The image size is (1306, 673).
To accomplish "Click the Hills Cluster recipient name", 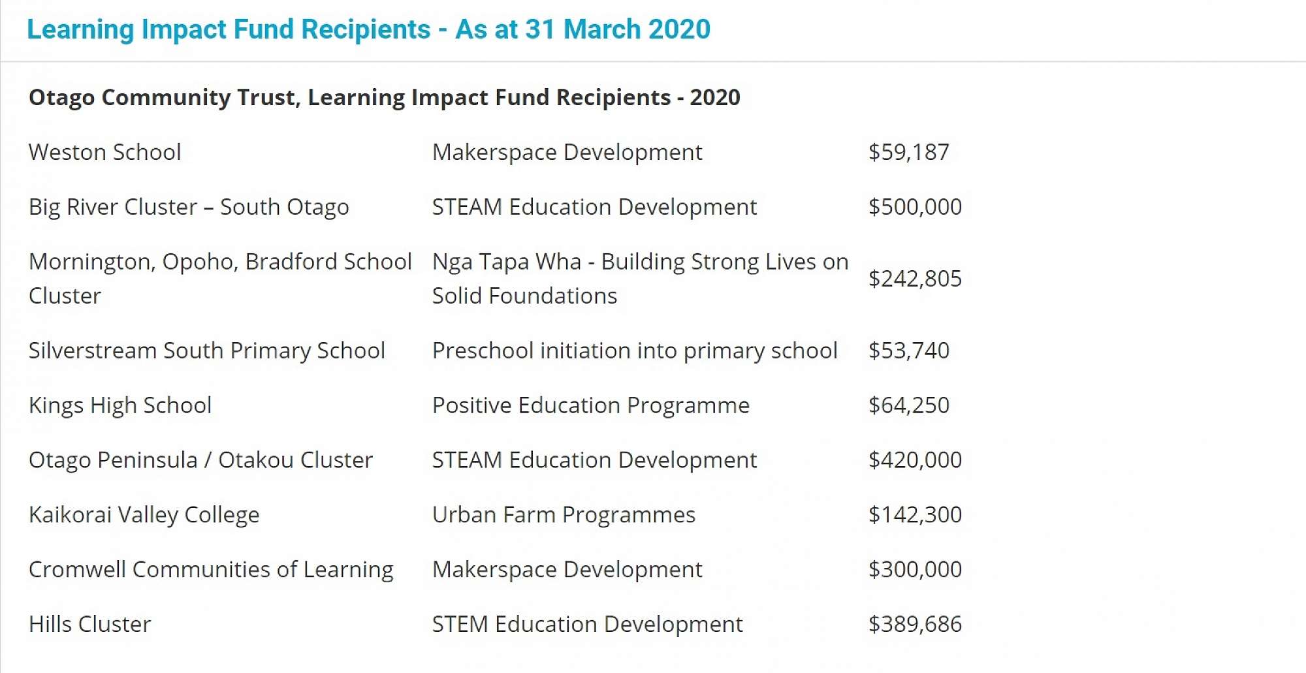I will (89, 625).
